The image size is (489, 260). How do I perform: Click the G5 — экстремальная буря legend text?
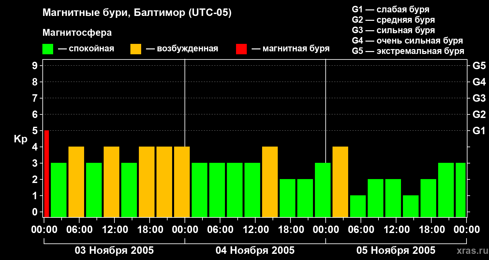click(x=408, y=51)
